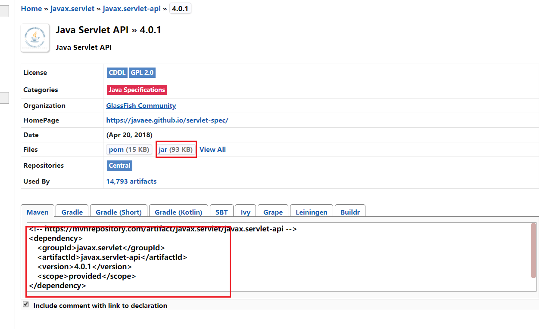Image resolution: width=543 pixels, height=329 pixels.
Task: Toggle Include comment with link checkbox
Action: (x=26, y=304)
